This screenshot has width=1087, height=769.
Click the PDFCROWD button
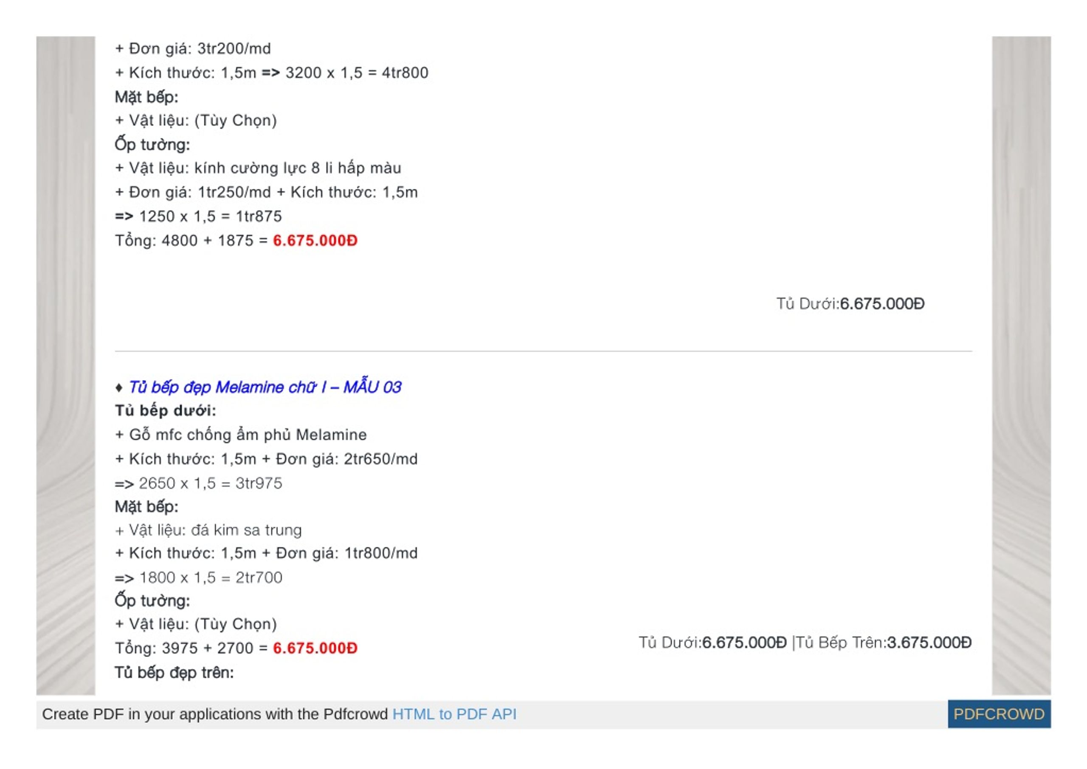tap(999, 713)
